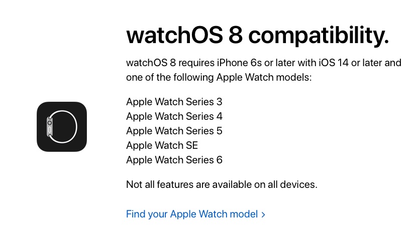This screenshot has height=235, width=417.
Task: Click the following Apple Watch models line
Action: [219, 78]
